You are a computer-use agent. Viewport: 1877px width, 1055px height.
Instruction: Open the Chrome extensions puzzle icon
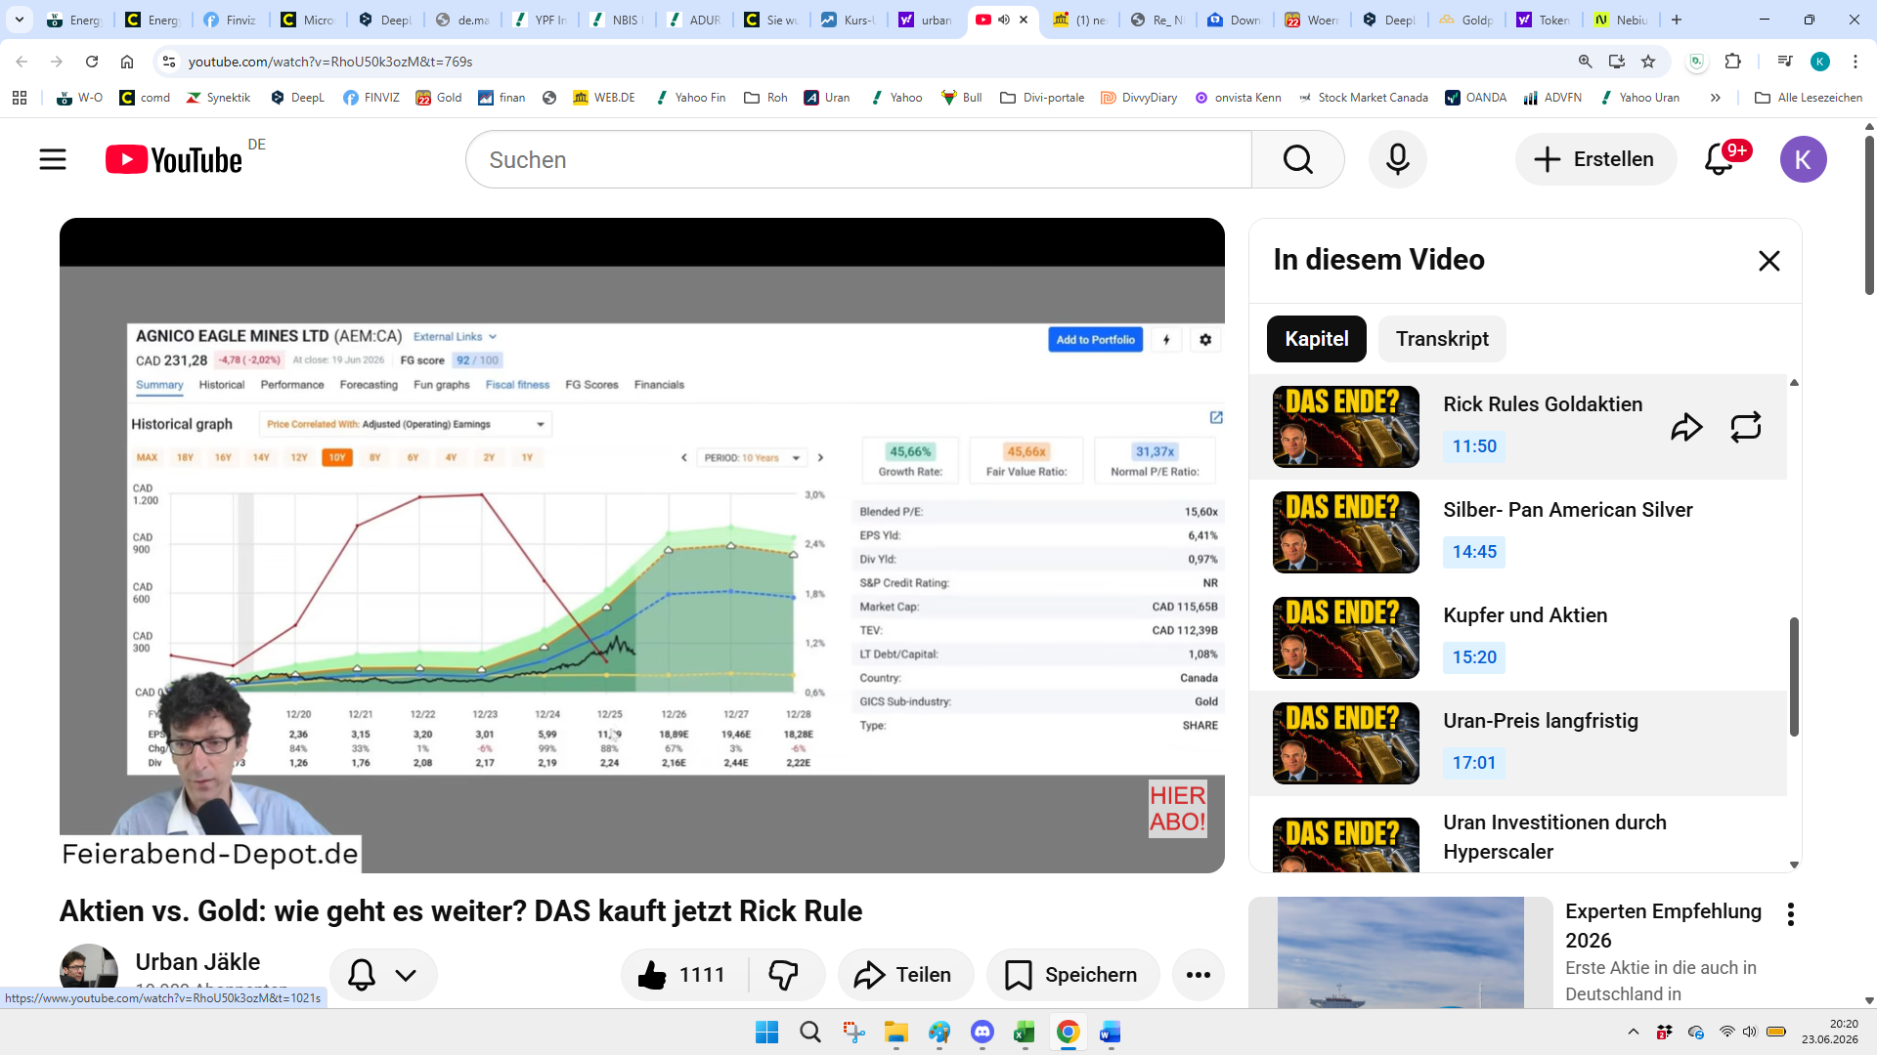tap(1732, 62)
